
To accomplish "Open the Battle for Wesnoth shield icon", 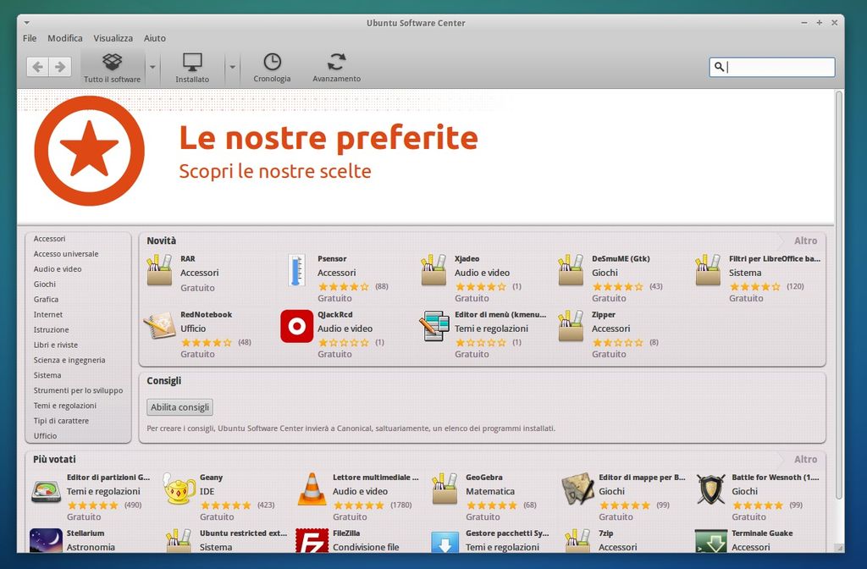I will (710, 489).
